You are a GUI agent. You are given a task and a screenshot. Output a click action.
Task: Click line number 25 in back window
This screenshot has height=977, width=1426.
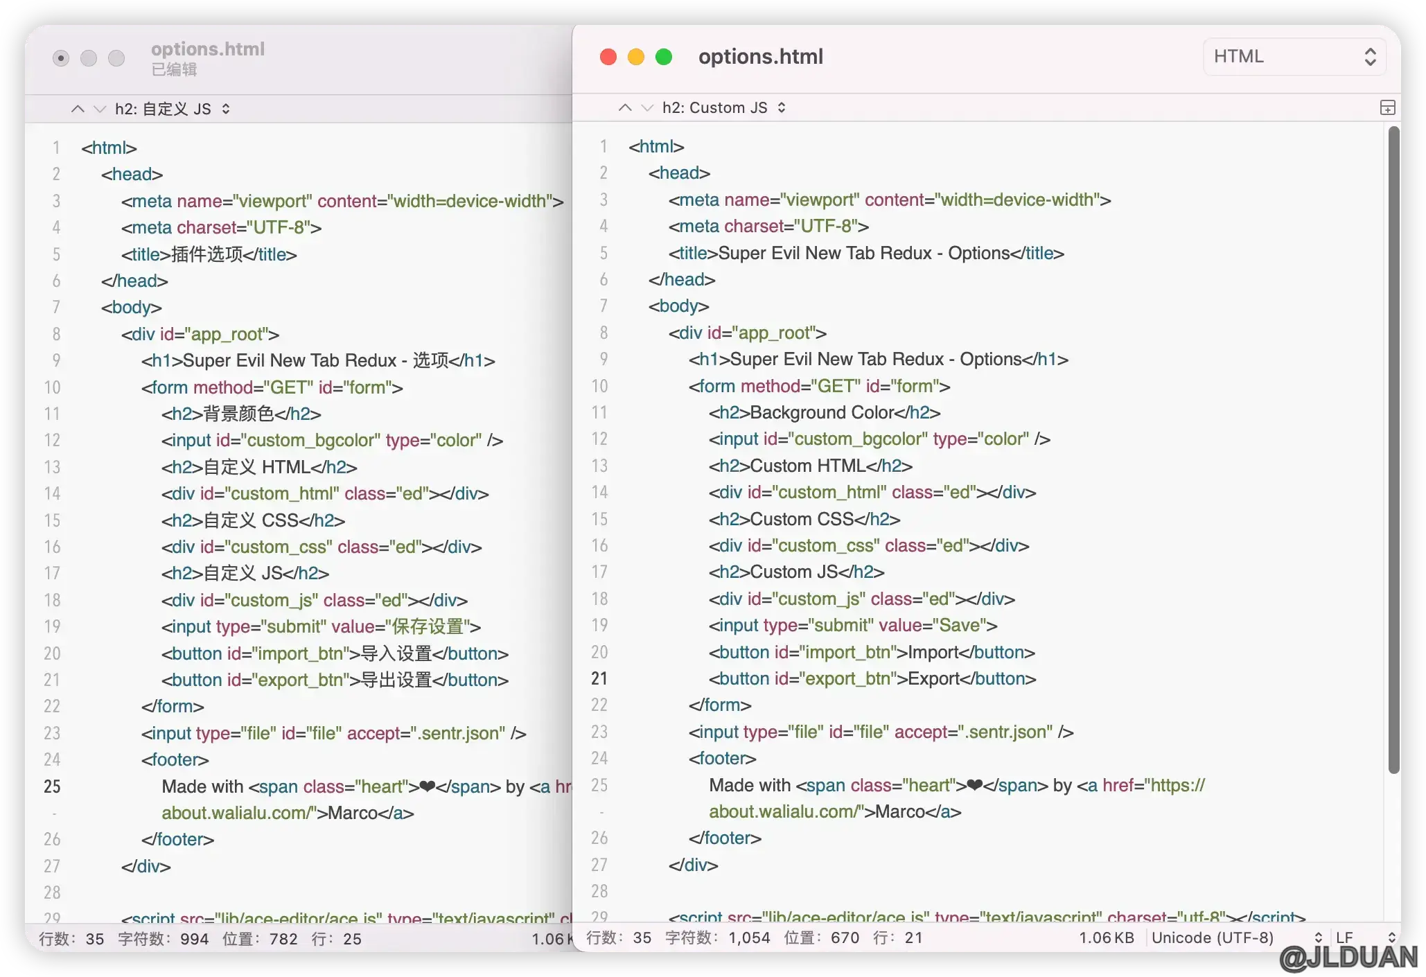point(52,786)
